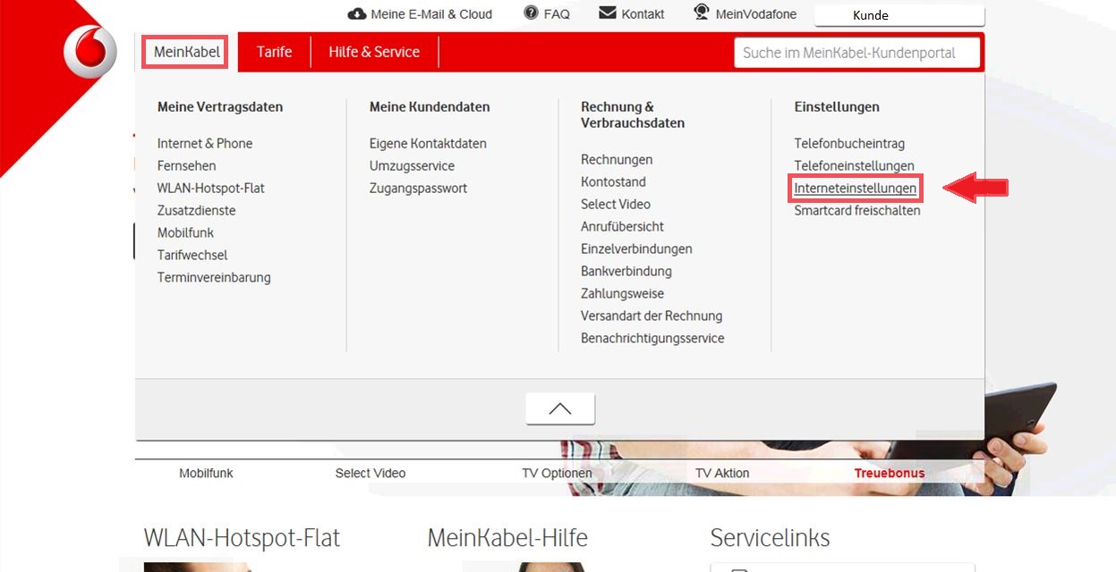Open Zusatzdienste entry
1116x572 pixels.
[197, 210]
